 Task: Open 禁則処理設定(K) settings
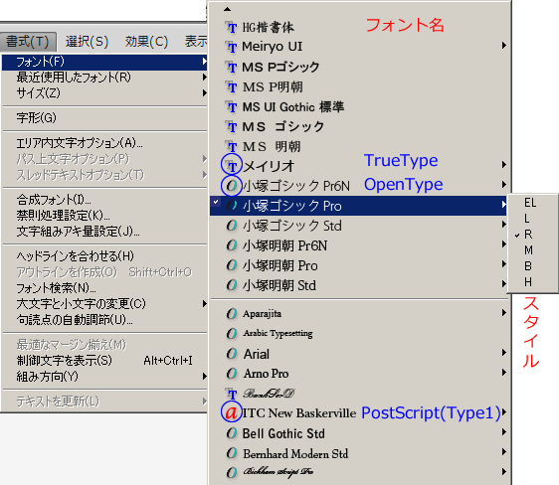pyautogui.click(x=104, y=216)
